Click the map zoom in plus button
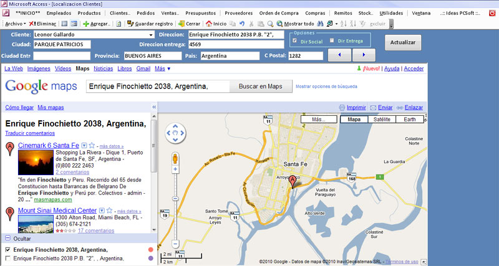 tap(175, 169)
